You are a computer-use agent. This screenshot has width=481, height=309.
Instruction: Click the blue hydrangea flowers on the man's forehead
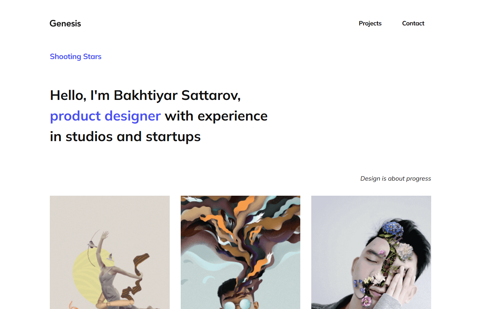coord(393,228)
